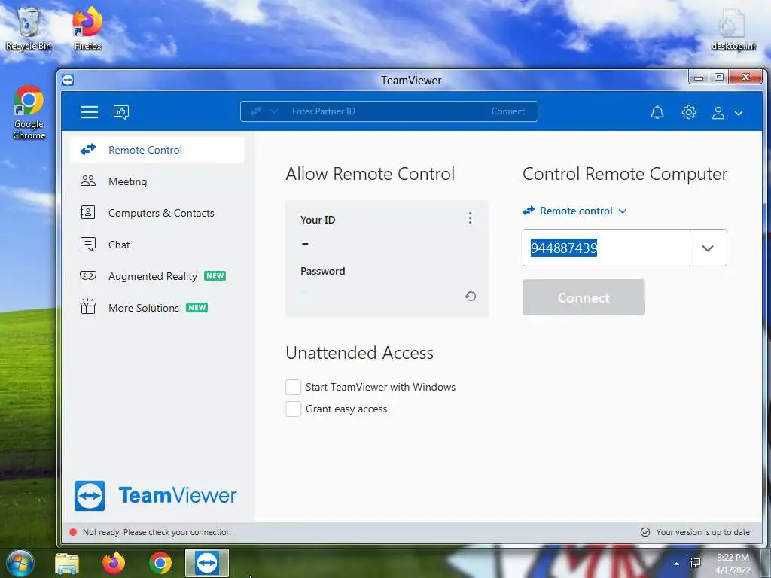Expand the partner ID history dropdown arrow
The width and height of the screenshot is (771, 578).
(708, 248)
